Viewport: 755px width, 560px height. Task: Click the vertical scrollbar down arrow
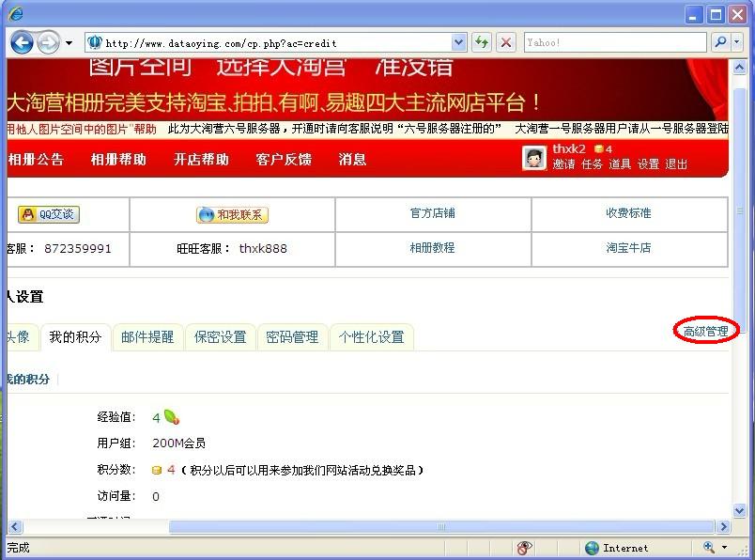click(739, 510)
